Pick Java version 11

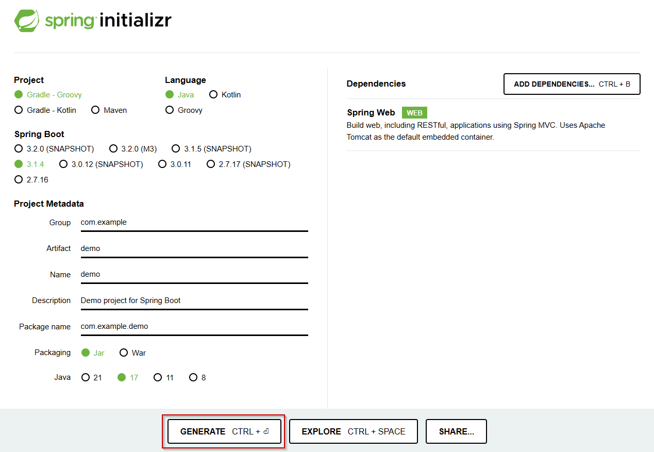tap(164, 378)
